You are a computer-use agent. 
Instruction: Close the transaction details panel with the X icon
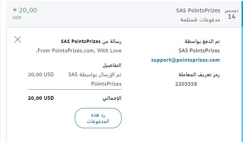[18, 40]
